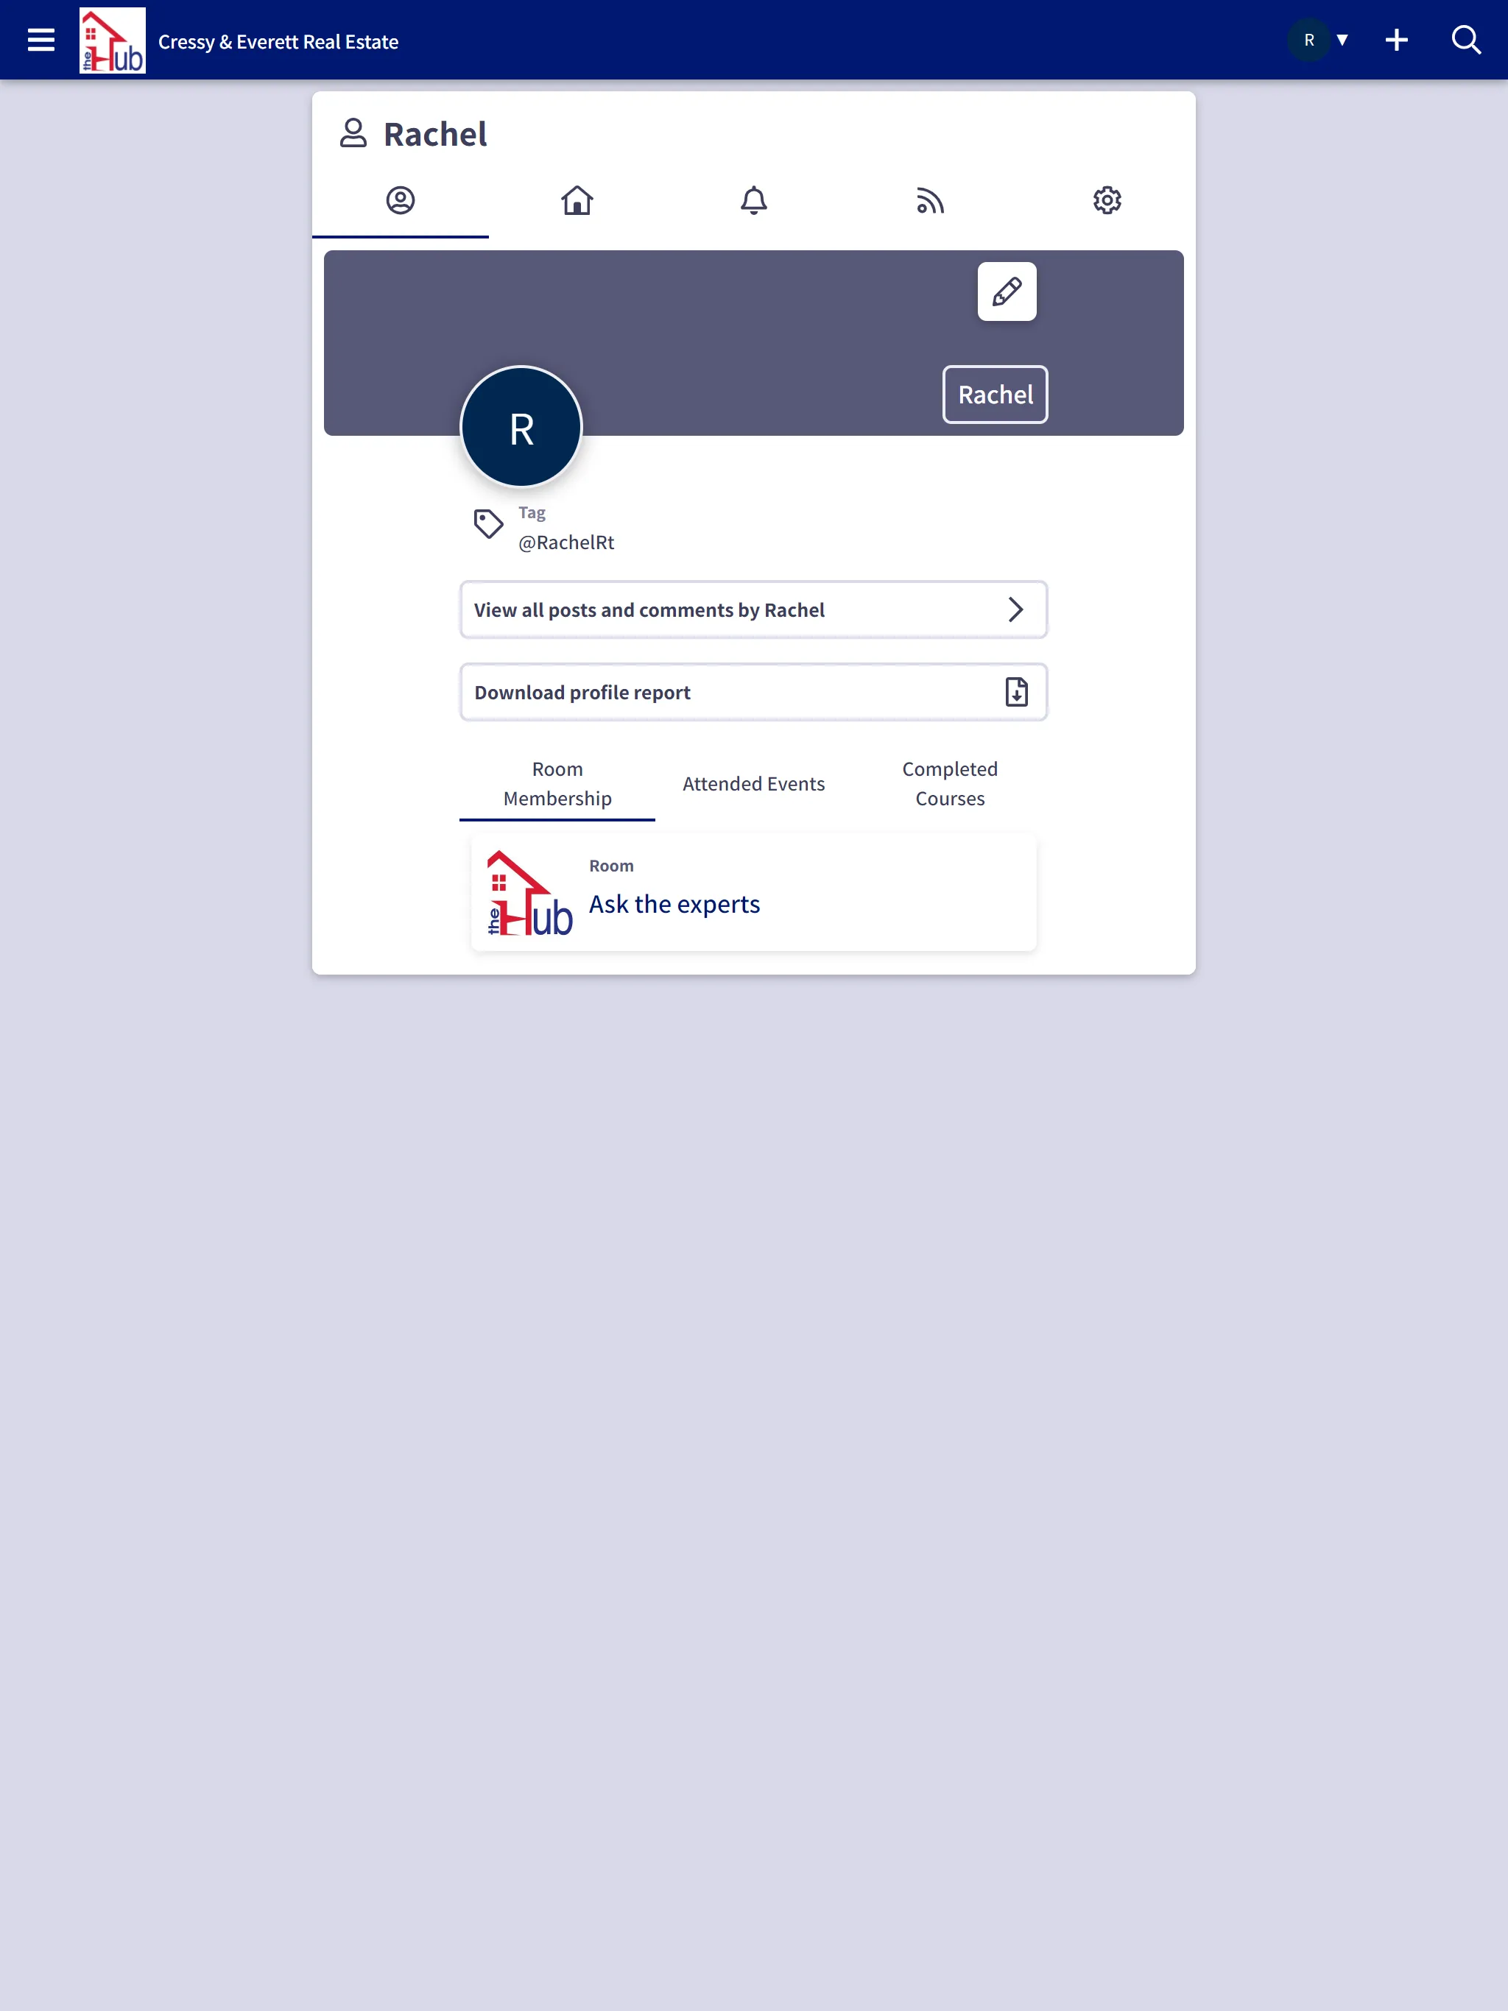Select the notifications bell icon
Image resolution: width=1508 pixels, height=2011 pixels.
click(753, 199)
